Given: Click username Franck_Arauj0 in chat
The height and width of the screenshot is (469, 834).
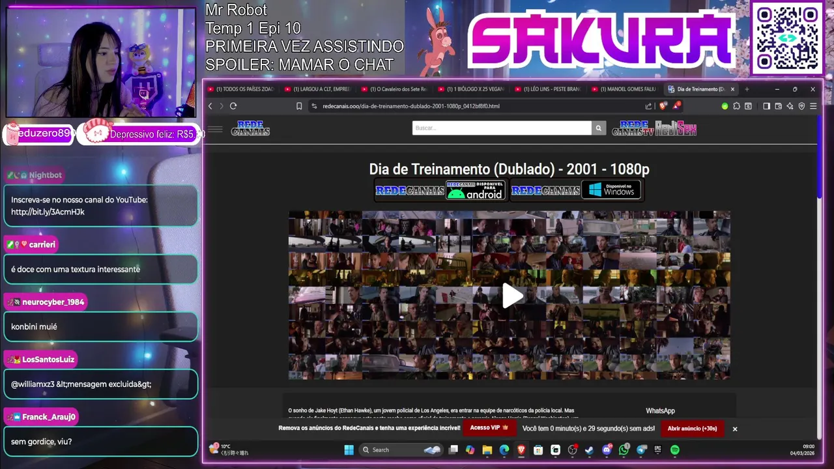Looking at the screenshot, I should coord(49,417).
